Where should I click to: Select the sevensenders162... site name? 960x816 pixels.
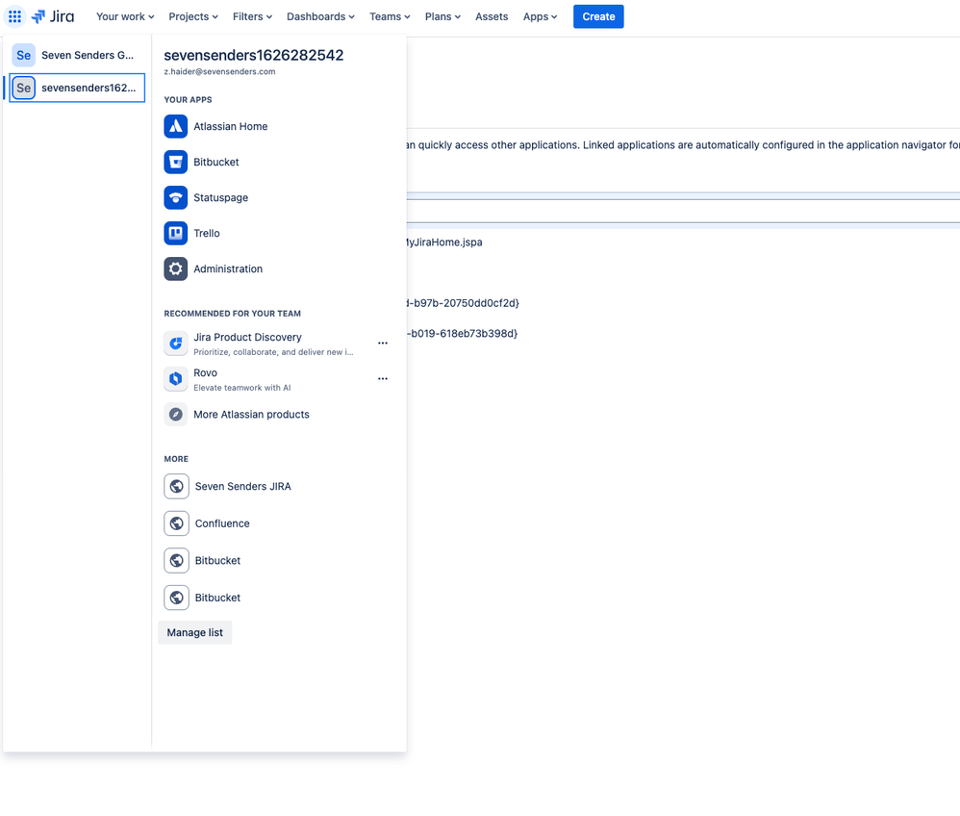click(x=88, y=88)
